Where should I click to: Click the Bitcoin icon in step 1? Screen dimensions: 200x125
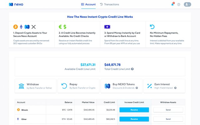[16, 27]
